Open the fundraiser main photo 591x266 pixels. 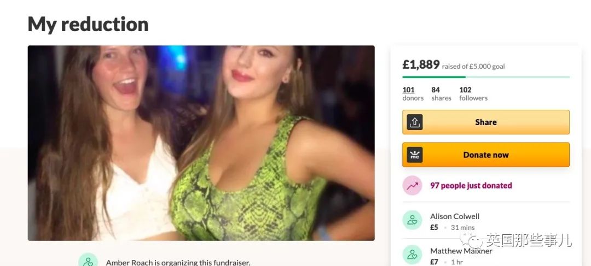201,143
